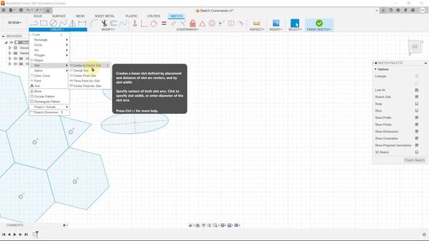Click the Inspect measure icon
This screenshot has height=241, width=429.
[257, 23]
